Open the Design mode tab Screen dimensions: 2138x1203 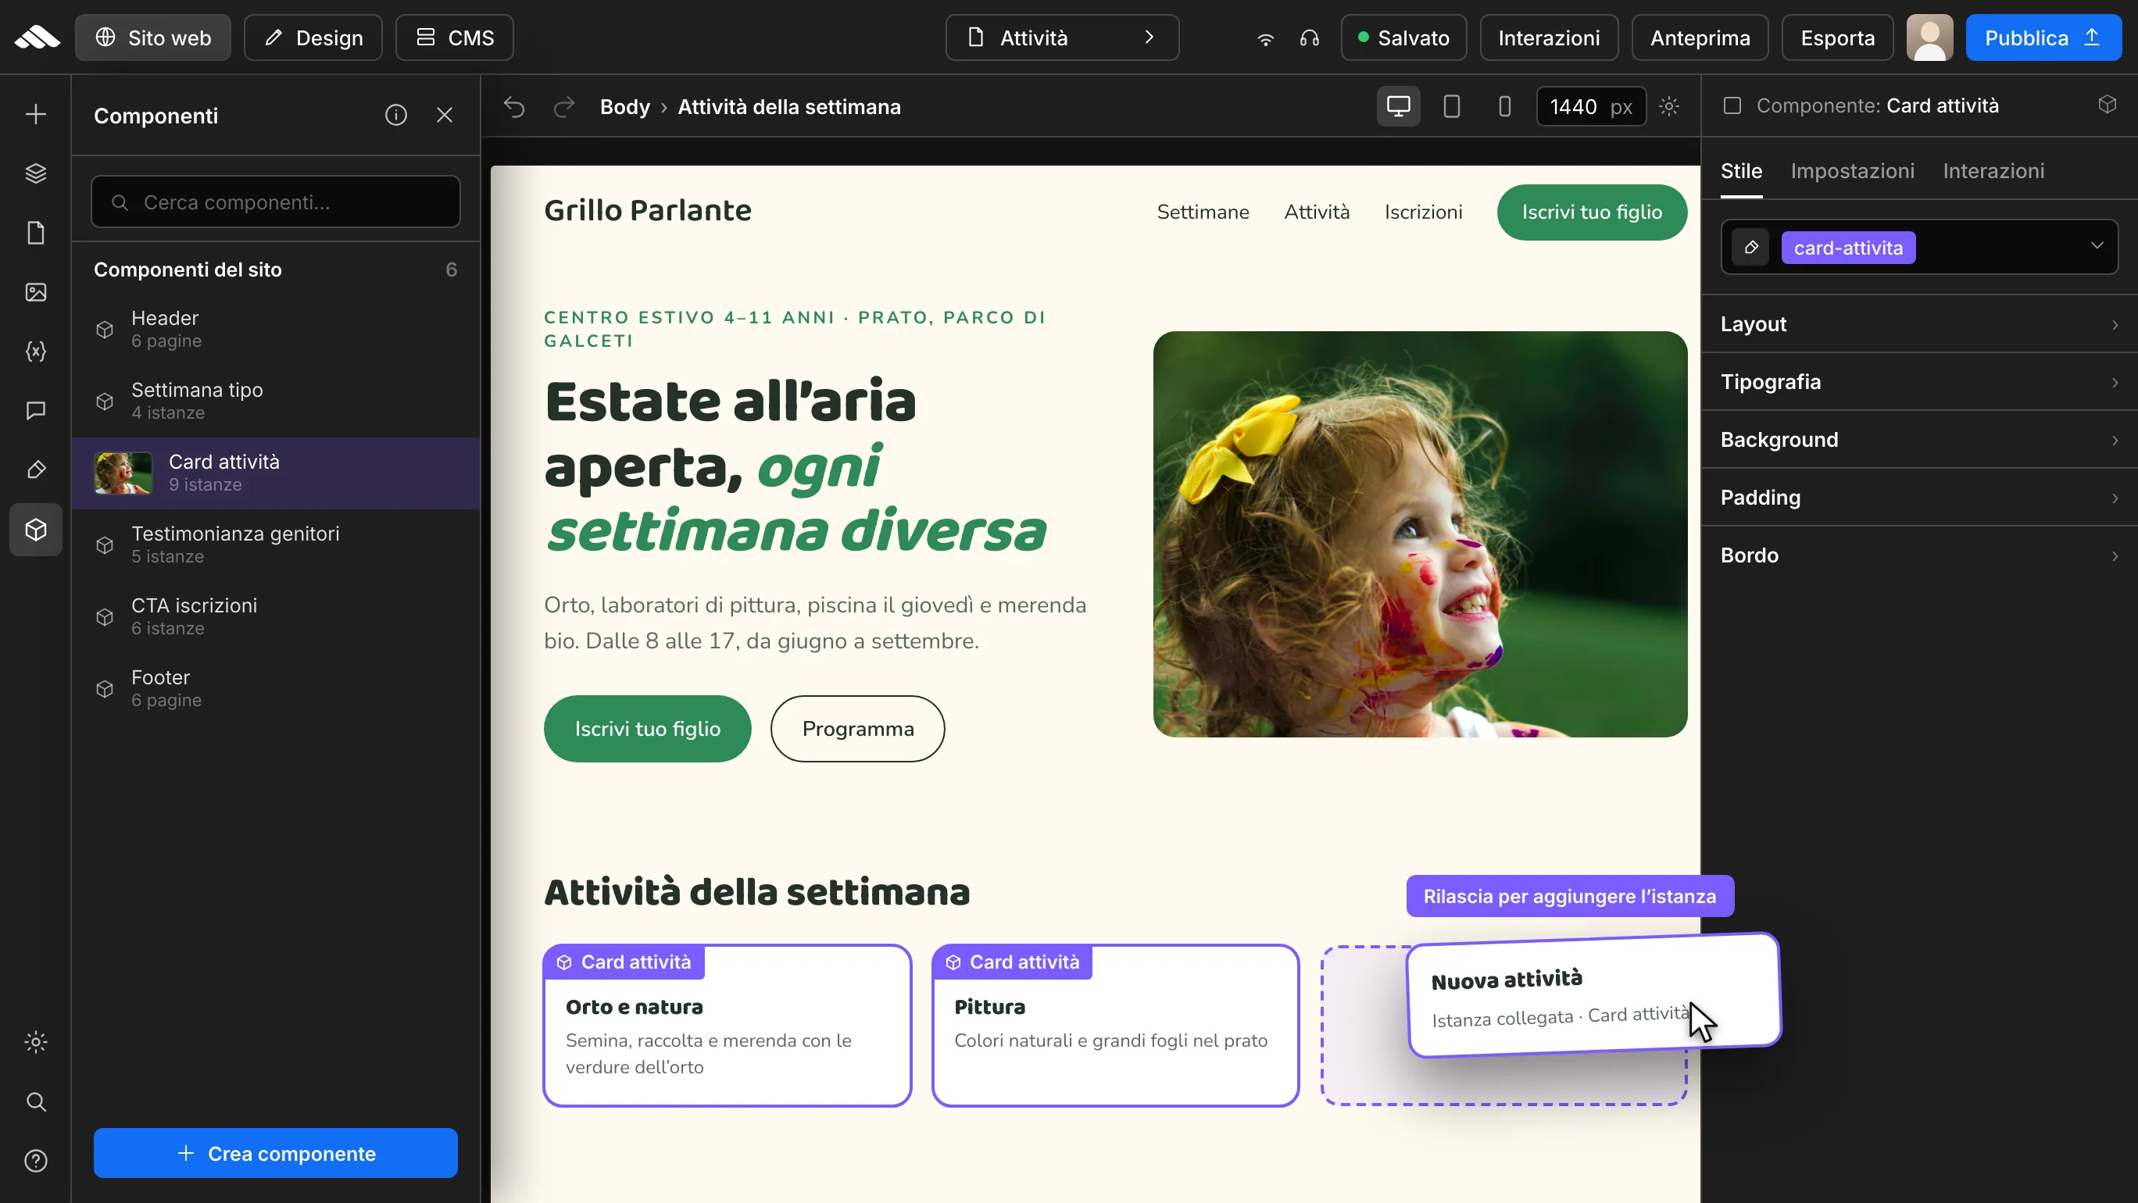click(x=313, y=38)
